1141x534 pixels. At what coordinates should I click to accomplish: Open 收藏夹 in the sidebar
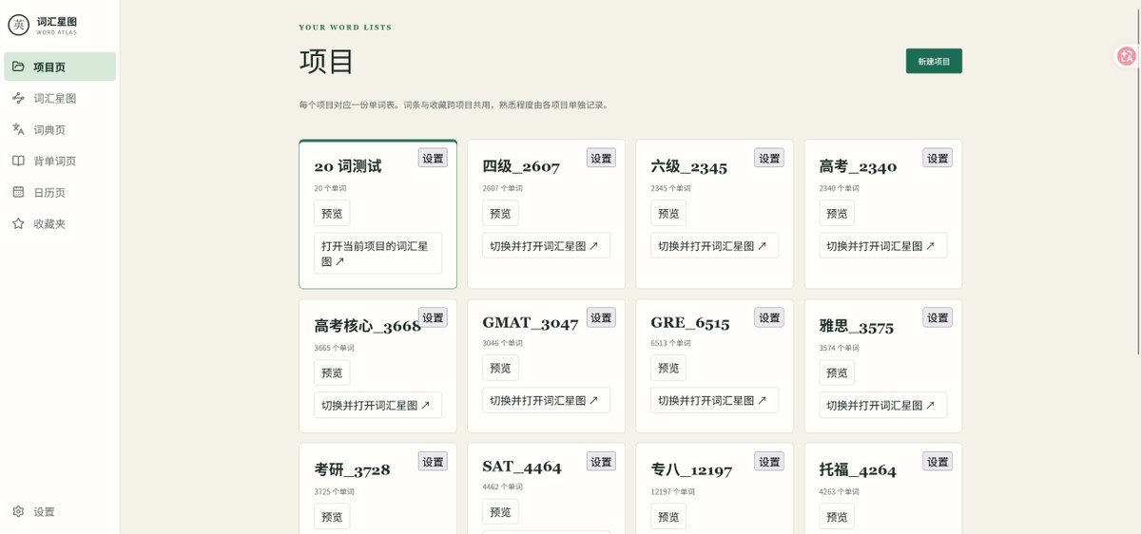click(60, 223)
